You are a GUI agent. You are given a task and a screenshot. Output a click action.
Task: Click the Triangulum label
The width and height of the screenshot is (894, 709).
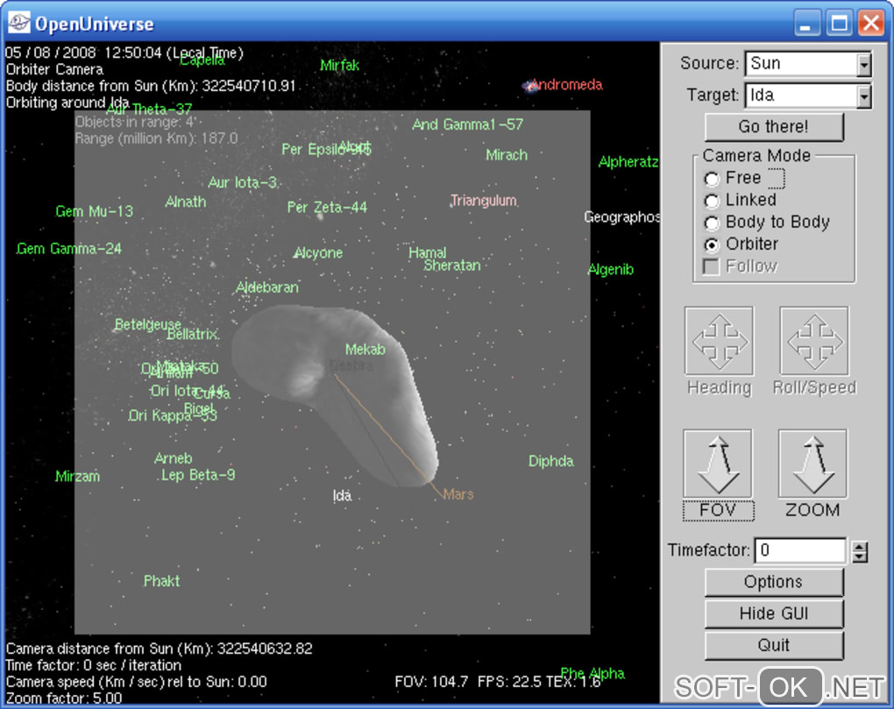484,201
